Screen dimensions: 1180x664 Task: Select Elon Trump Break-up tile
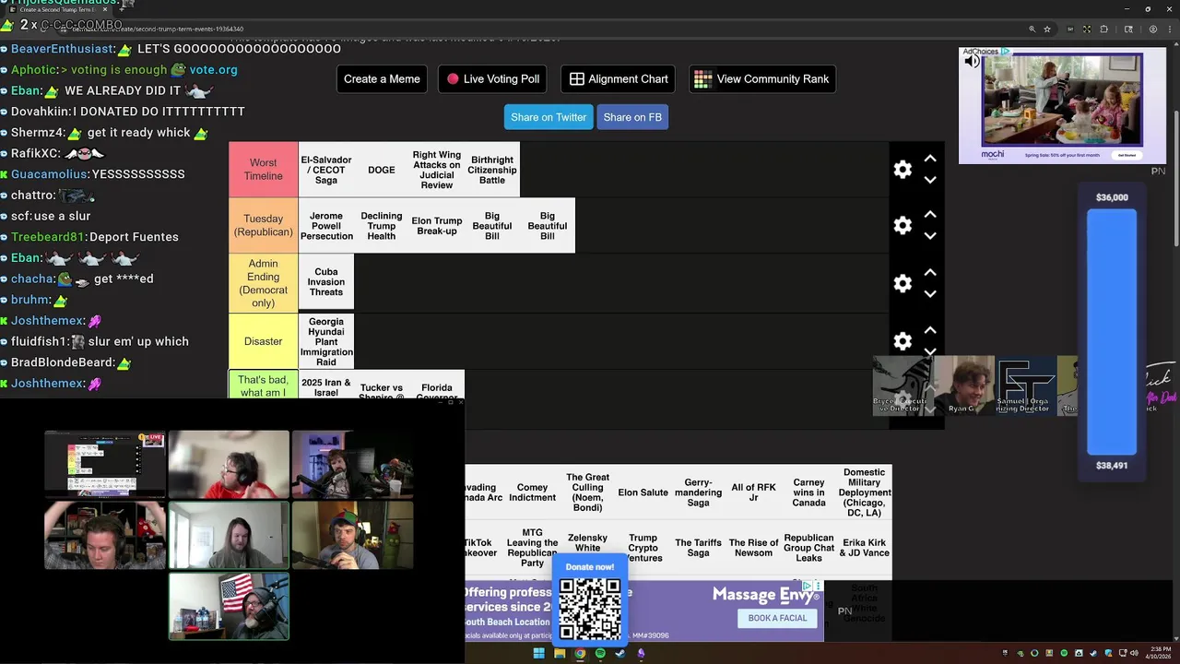[437, 225]
